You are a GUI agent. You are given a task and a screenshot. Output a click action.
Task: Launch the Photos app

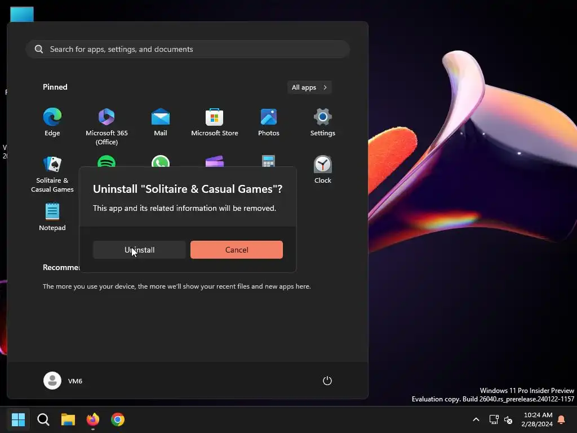point(269,122)
